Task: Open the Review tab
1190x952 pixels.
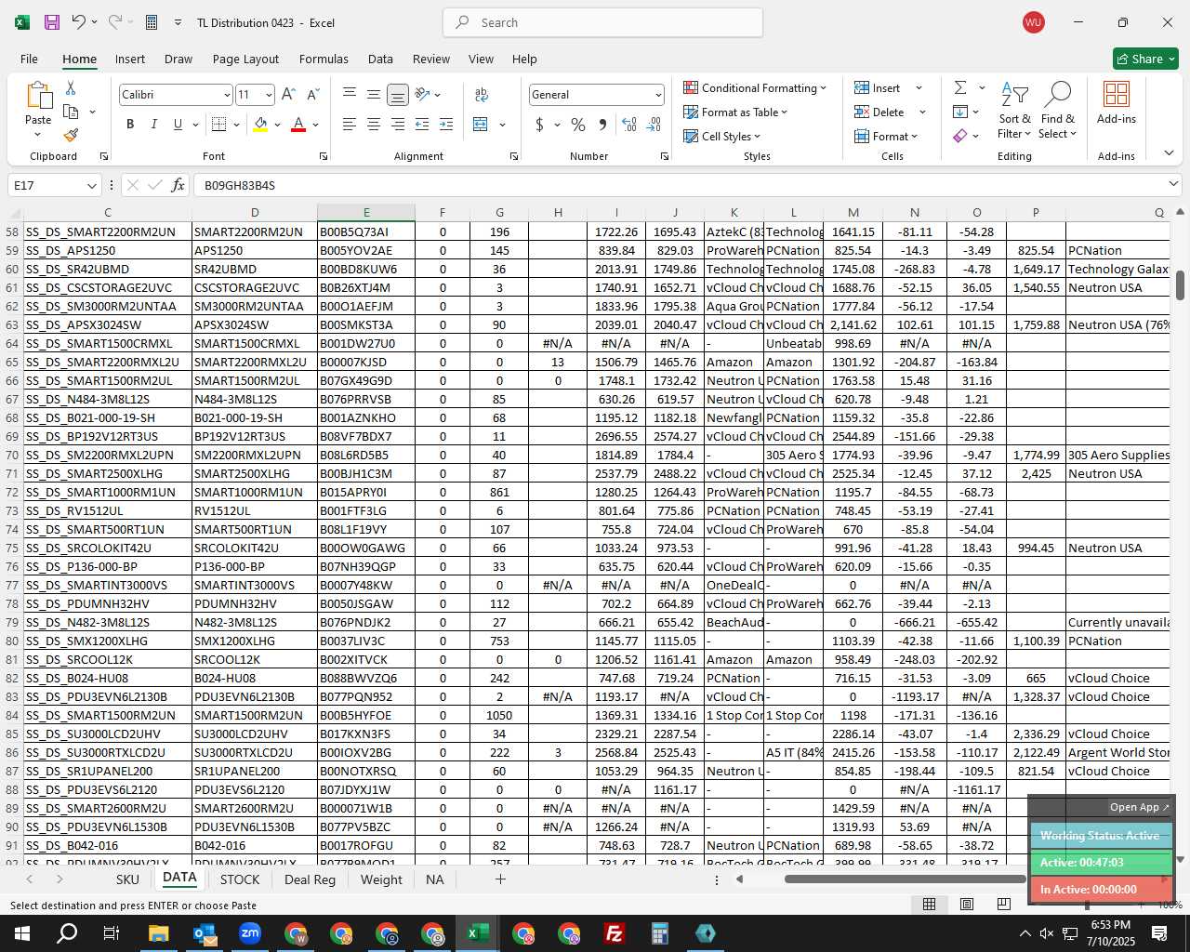Action: pos(431,59)
